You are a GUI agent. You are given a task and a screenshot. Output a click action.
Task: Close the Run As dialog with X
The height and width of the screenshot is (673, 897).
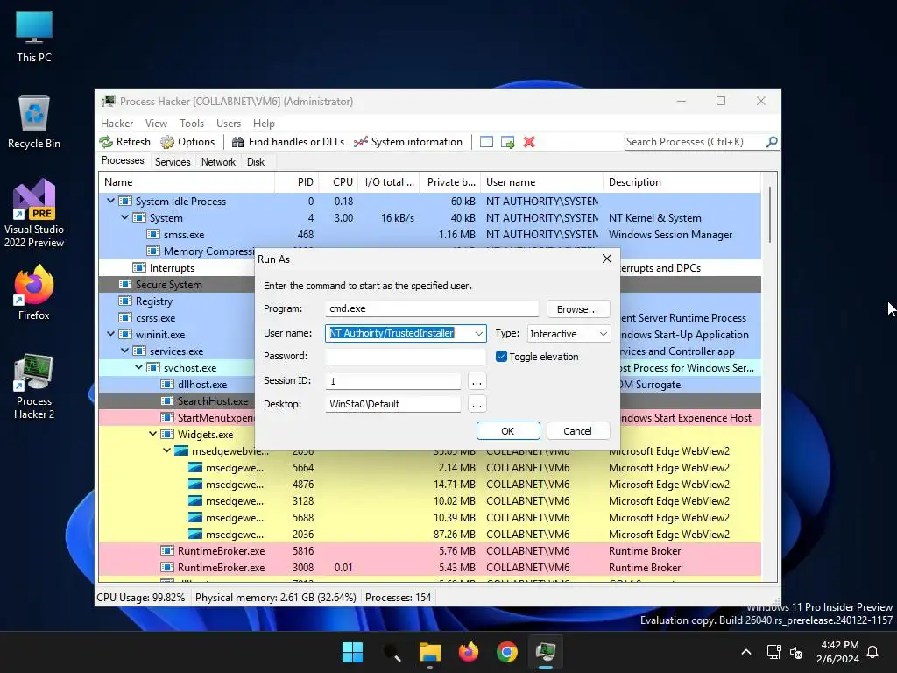607,259
